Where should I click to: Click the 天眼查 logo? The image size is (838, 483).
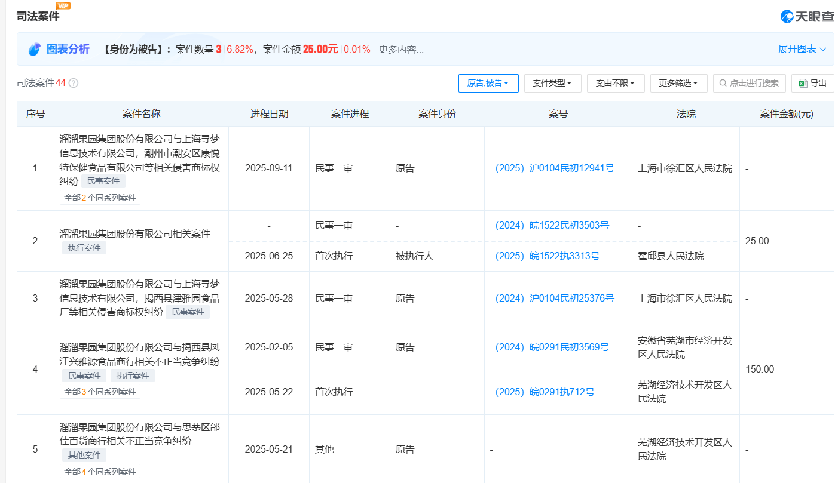point(807,17)
